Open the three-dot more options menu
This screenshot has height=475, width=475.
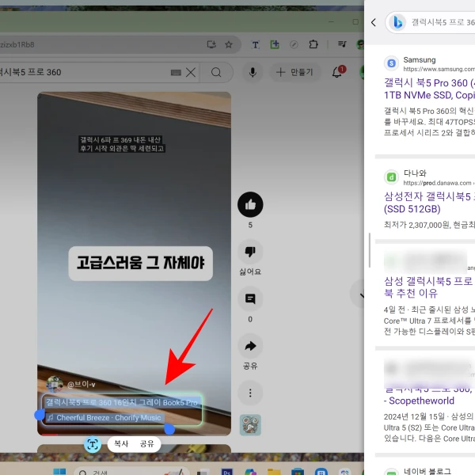click(250, 393)
